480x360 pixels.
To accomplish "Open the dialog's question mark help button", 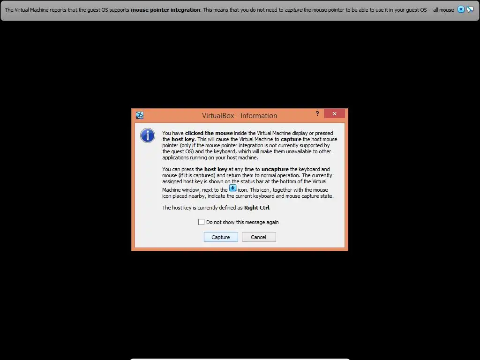I will coord(317,113).
